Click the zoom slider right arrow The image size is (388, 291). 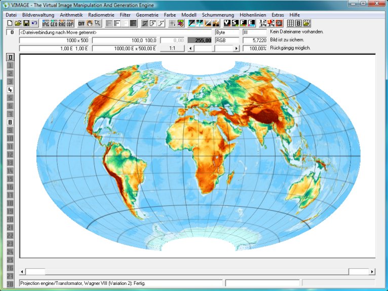point(236,48)
